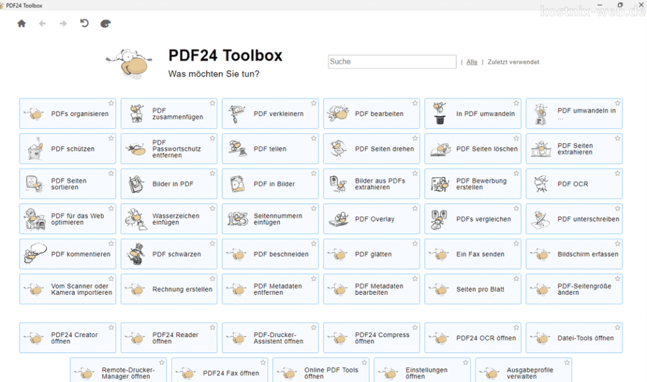Launch "Bilder aus PDFs extrahieren"
Viewport: 647px width, 382px height.
[x=371, y=183]
